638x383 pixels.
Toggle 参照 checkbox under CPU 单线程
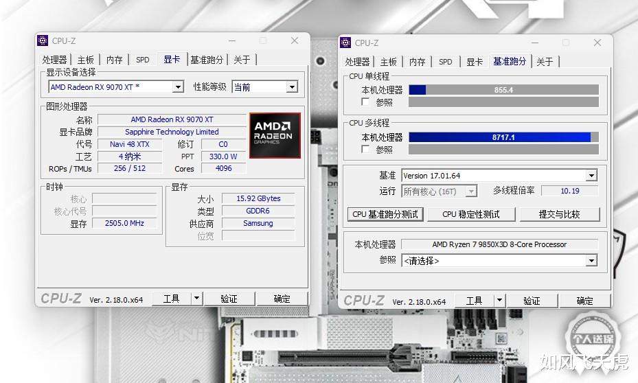click(365, 102)
